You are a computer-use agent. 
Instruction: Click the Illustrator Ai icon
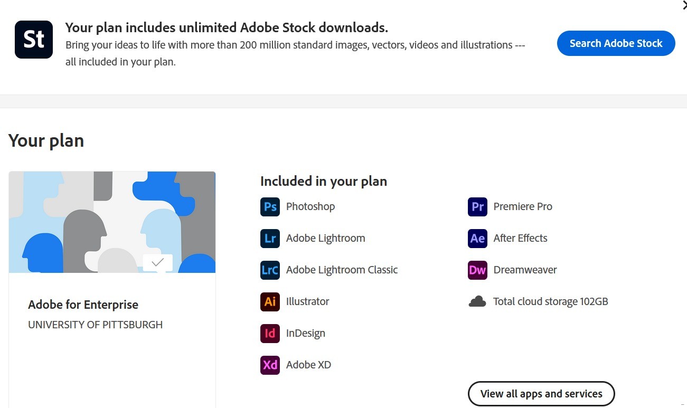point(270,301)
